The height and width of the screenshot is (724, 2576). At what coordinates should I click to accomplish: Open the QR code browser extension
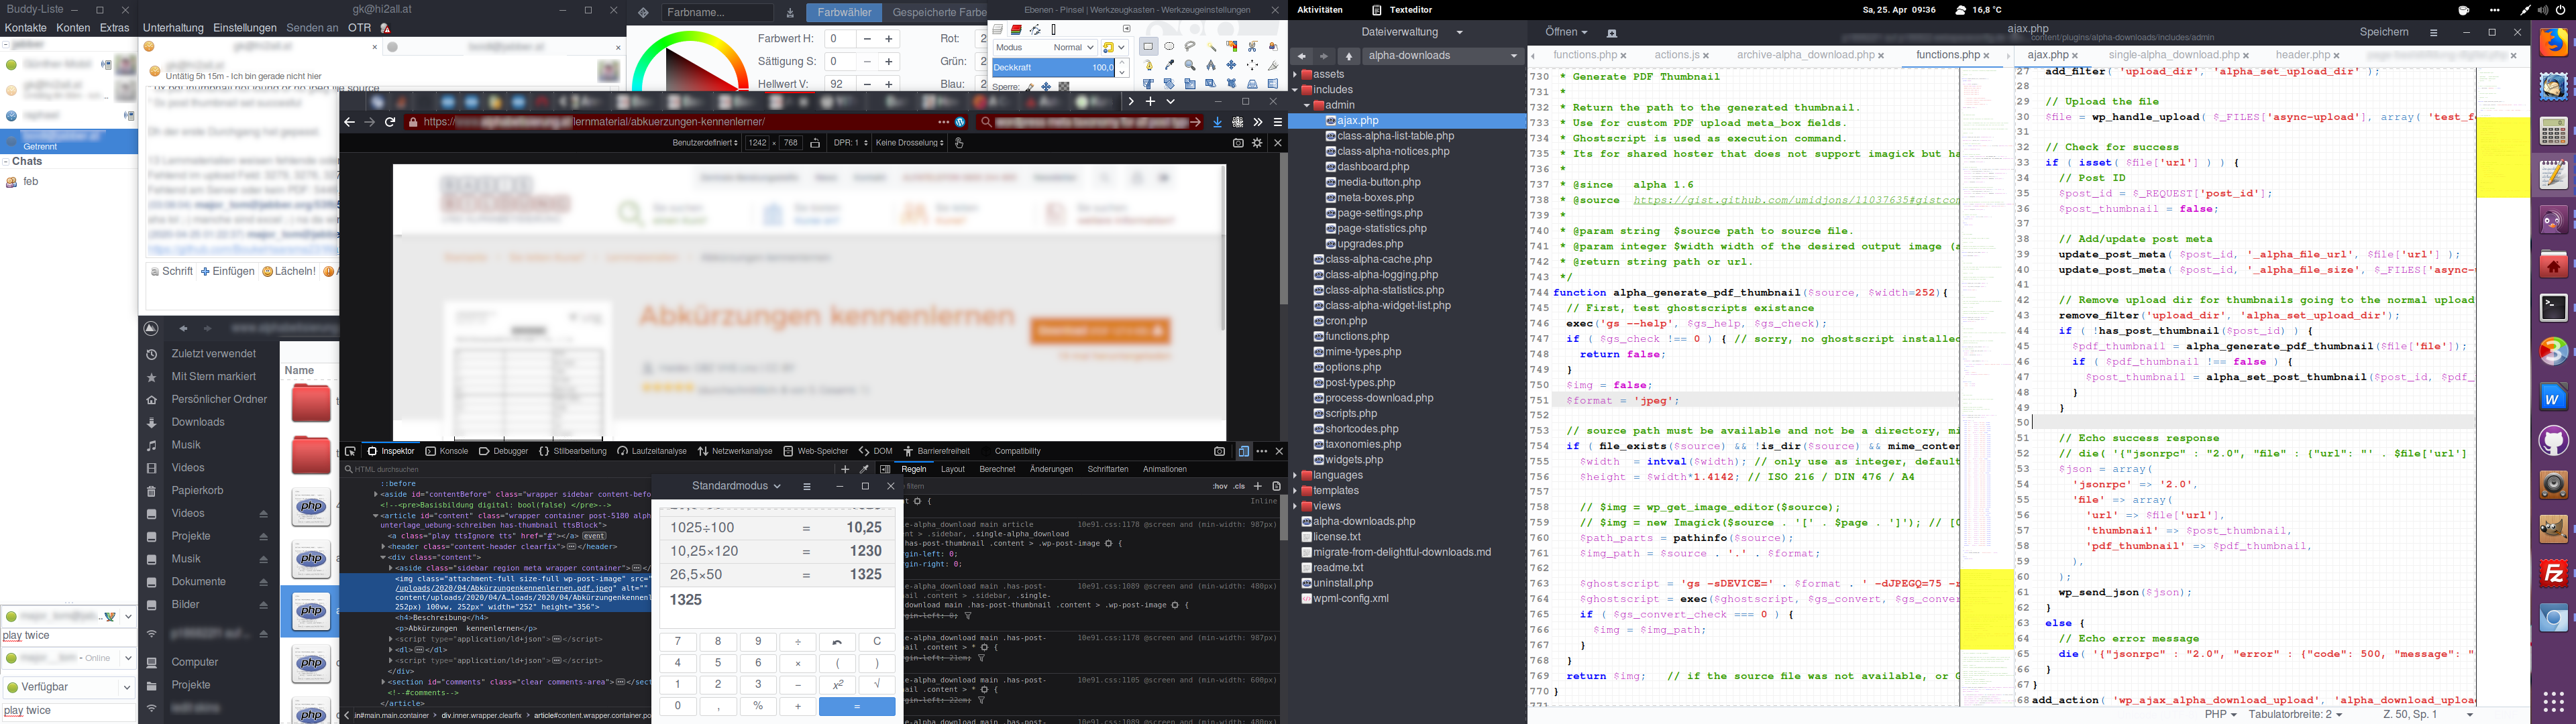(1238, 122)
